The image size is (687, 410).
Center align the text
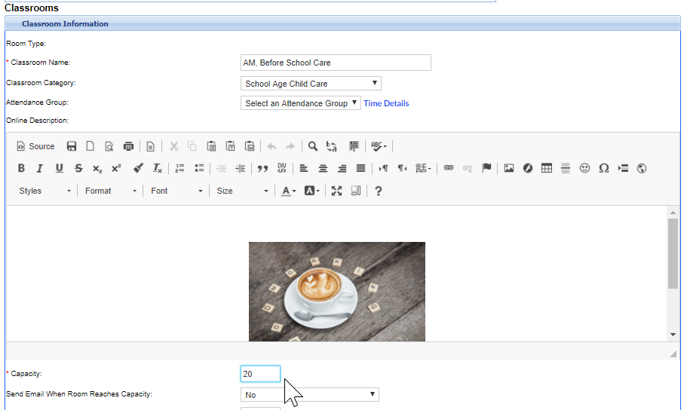point(323,168)
